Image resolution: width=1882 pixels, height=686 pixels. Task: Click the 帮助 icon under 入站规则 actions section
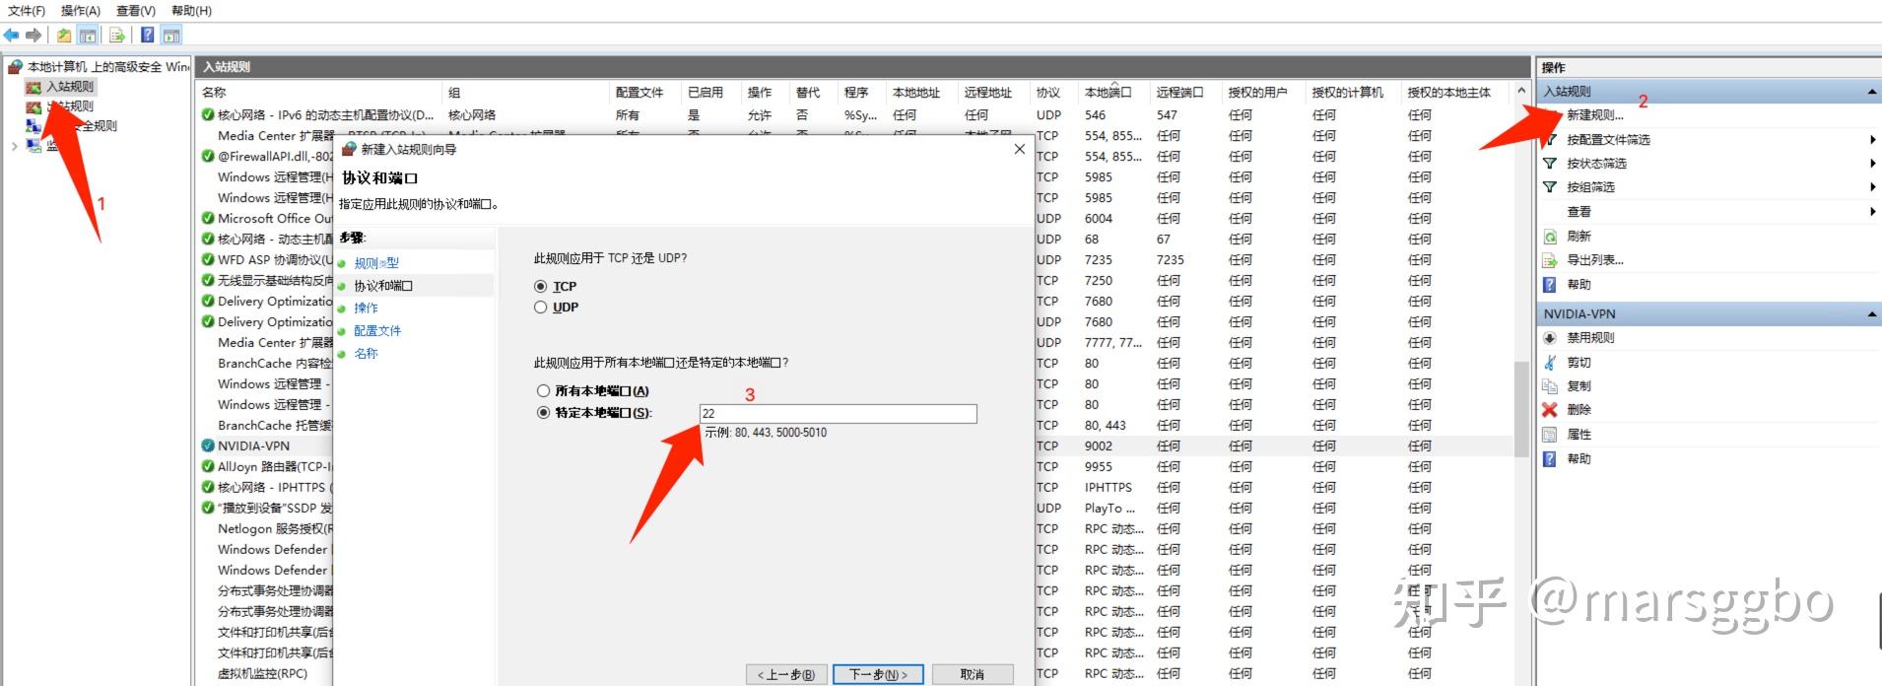click(x=1550, y=285)
